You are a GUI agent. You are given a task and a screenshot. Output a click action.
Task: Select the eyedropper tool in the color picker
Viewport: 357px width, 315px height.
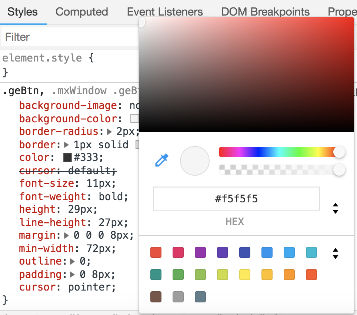[161, 160]
